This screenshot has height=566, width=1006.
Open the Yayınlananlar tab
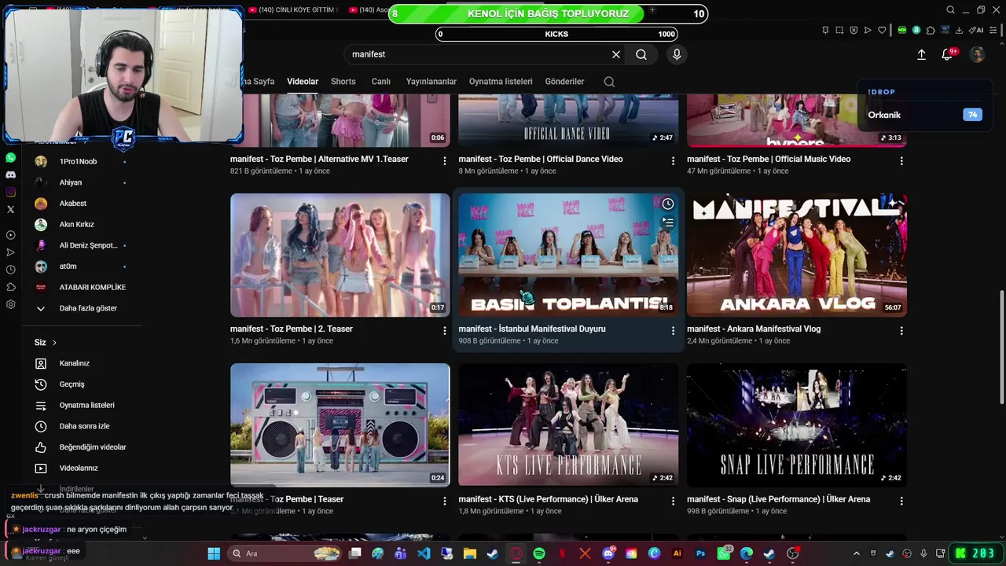tap(431, 82)
